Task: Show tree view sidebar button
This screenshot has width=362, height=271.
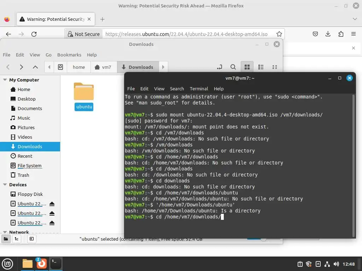Action: 17,239
